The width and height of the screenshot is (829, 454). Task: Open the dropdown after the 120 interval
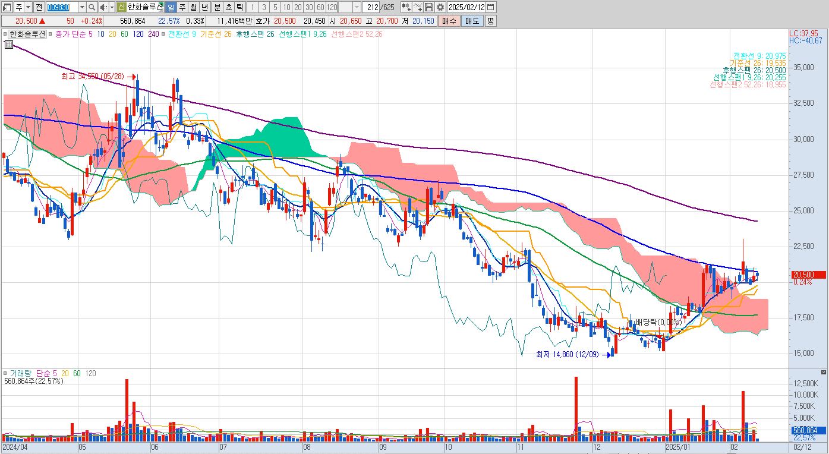(x=357, y=7)
